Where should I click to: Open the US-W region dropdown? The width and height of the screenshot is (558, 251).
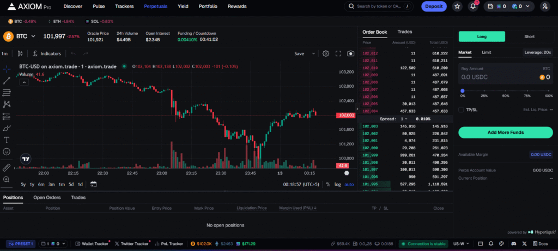[x=462, y=243]
